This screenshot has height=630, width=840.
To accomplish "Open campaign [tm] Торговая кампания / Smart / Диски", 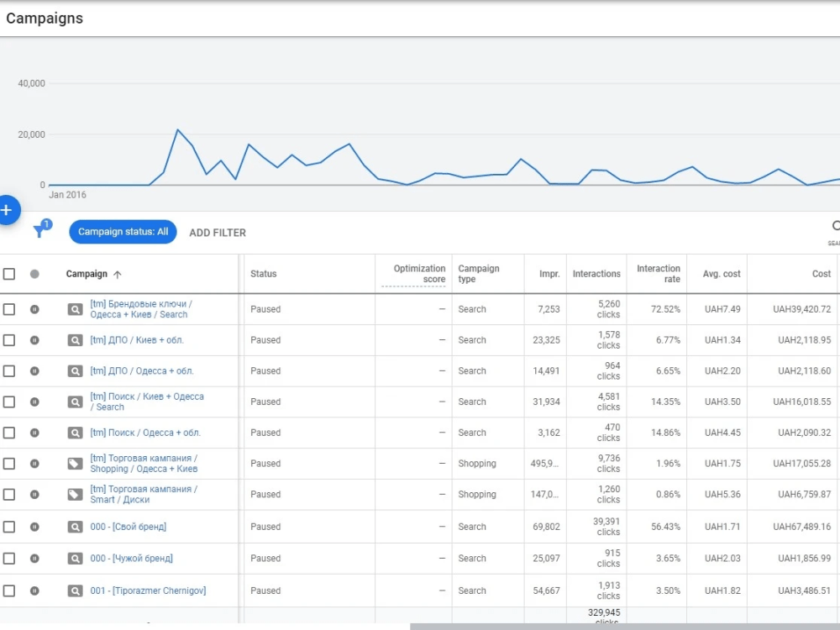I will point(144,495).
